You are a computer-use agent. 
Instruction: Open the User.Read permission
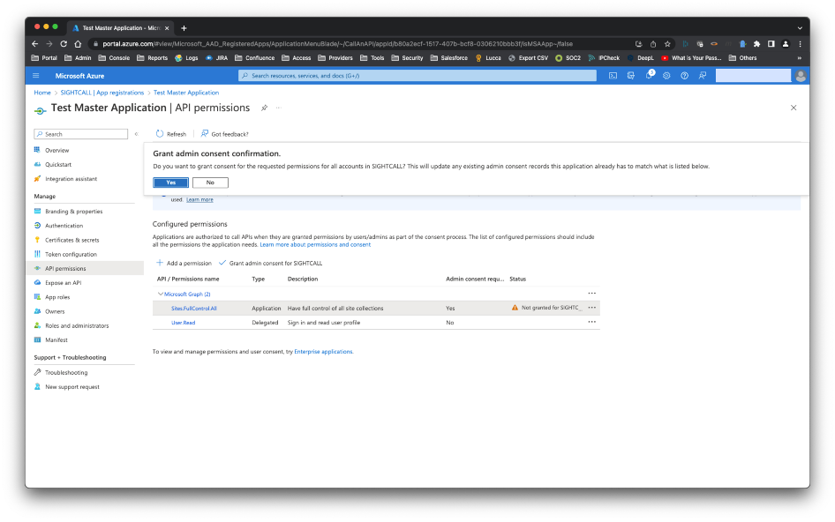pos(184,323)
